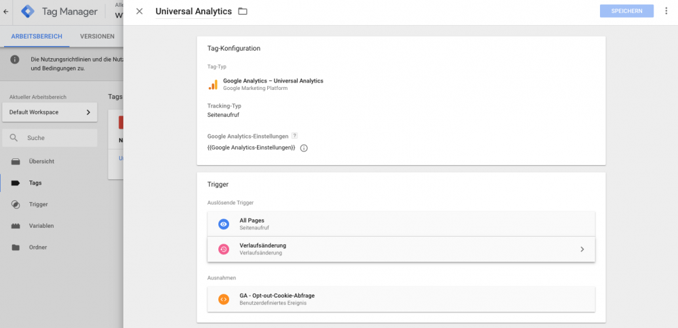
Task: Click the All Pages trigger eye icon
Action: [224, 224]
